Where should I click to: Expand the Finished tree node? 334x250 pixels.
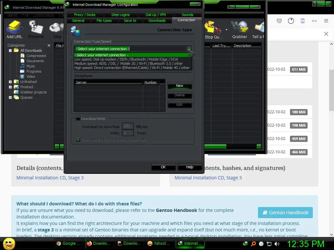click(x=10, y=87)
